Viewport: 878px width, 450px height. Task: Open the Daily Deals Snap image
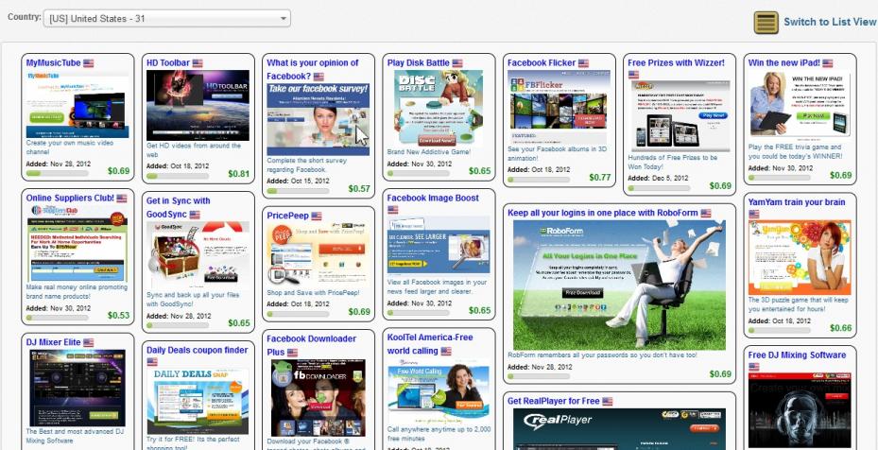[198, 401]
